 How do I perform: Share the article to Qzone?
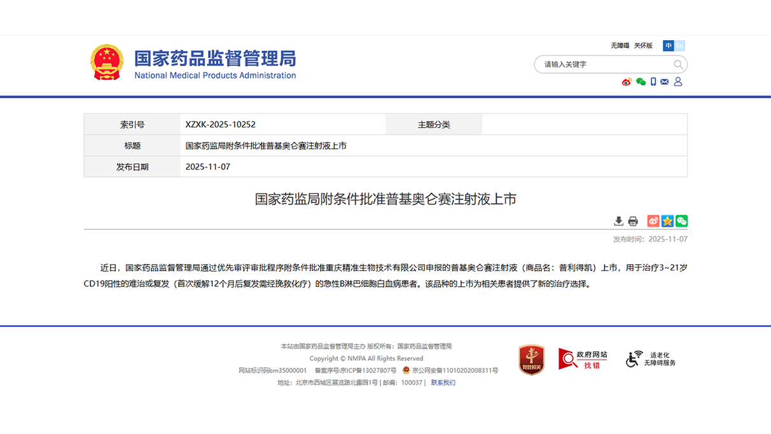[667, 221]
